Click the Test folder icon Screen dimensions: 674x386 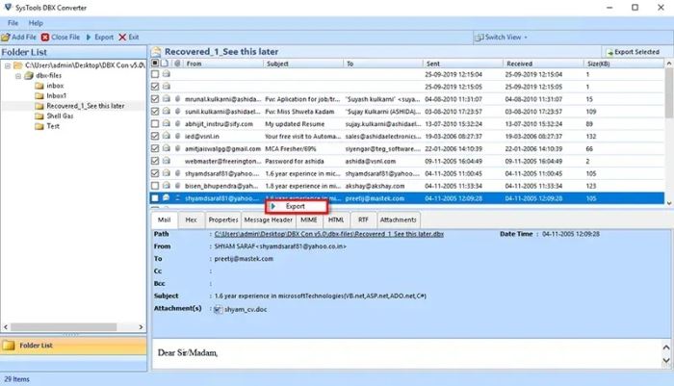(x=39, y=126)
